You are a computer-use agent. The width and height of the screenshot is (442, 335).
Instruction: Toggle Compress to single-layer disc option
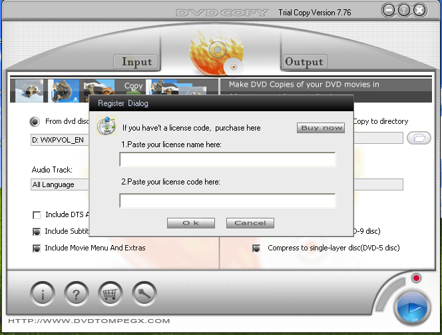point(256,248)
